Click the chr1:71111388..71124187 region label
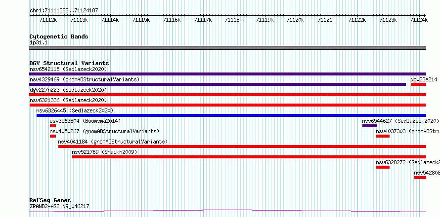Viewport: 440px width, 217px height. (x=64, y=11)
